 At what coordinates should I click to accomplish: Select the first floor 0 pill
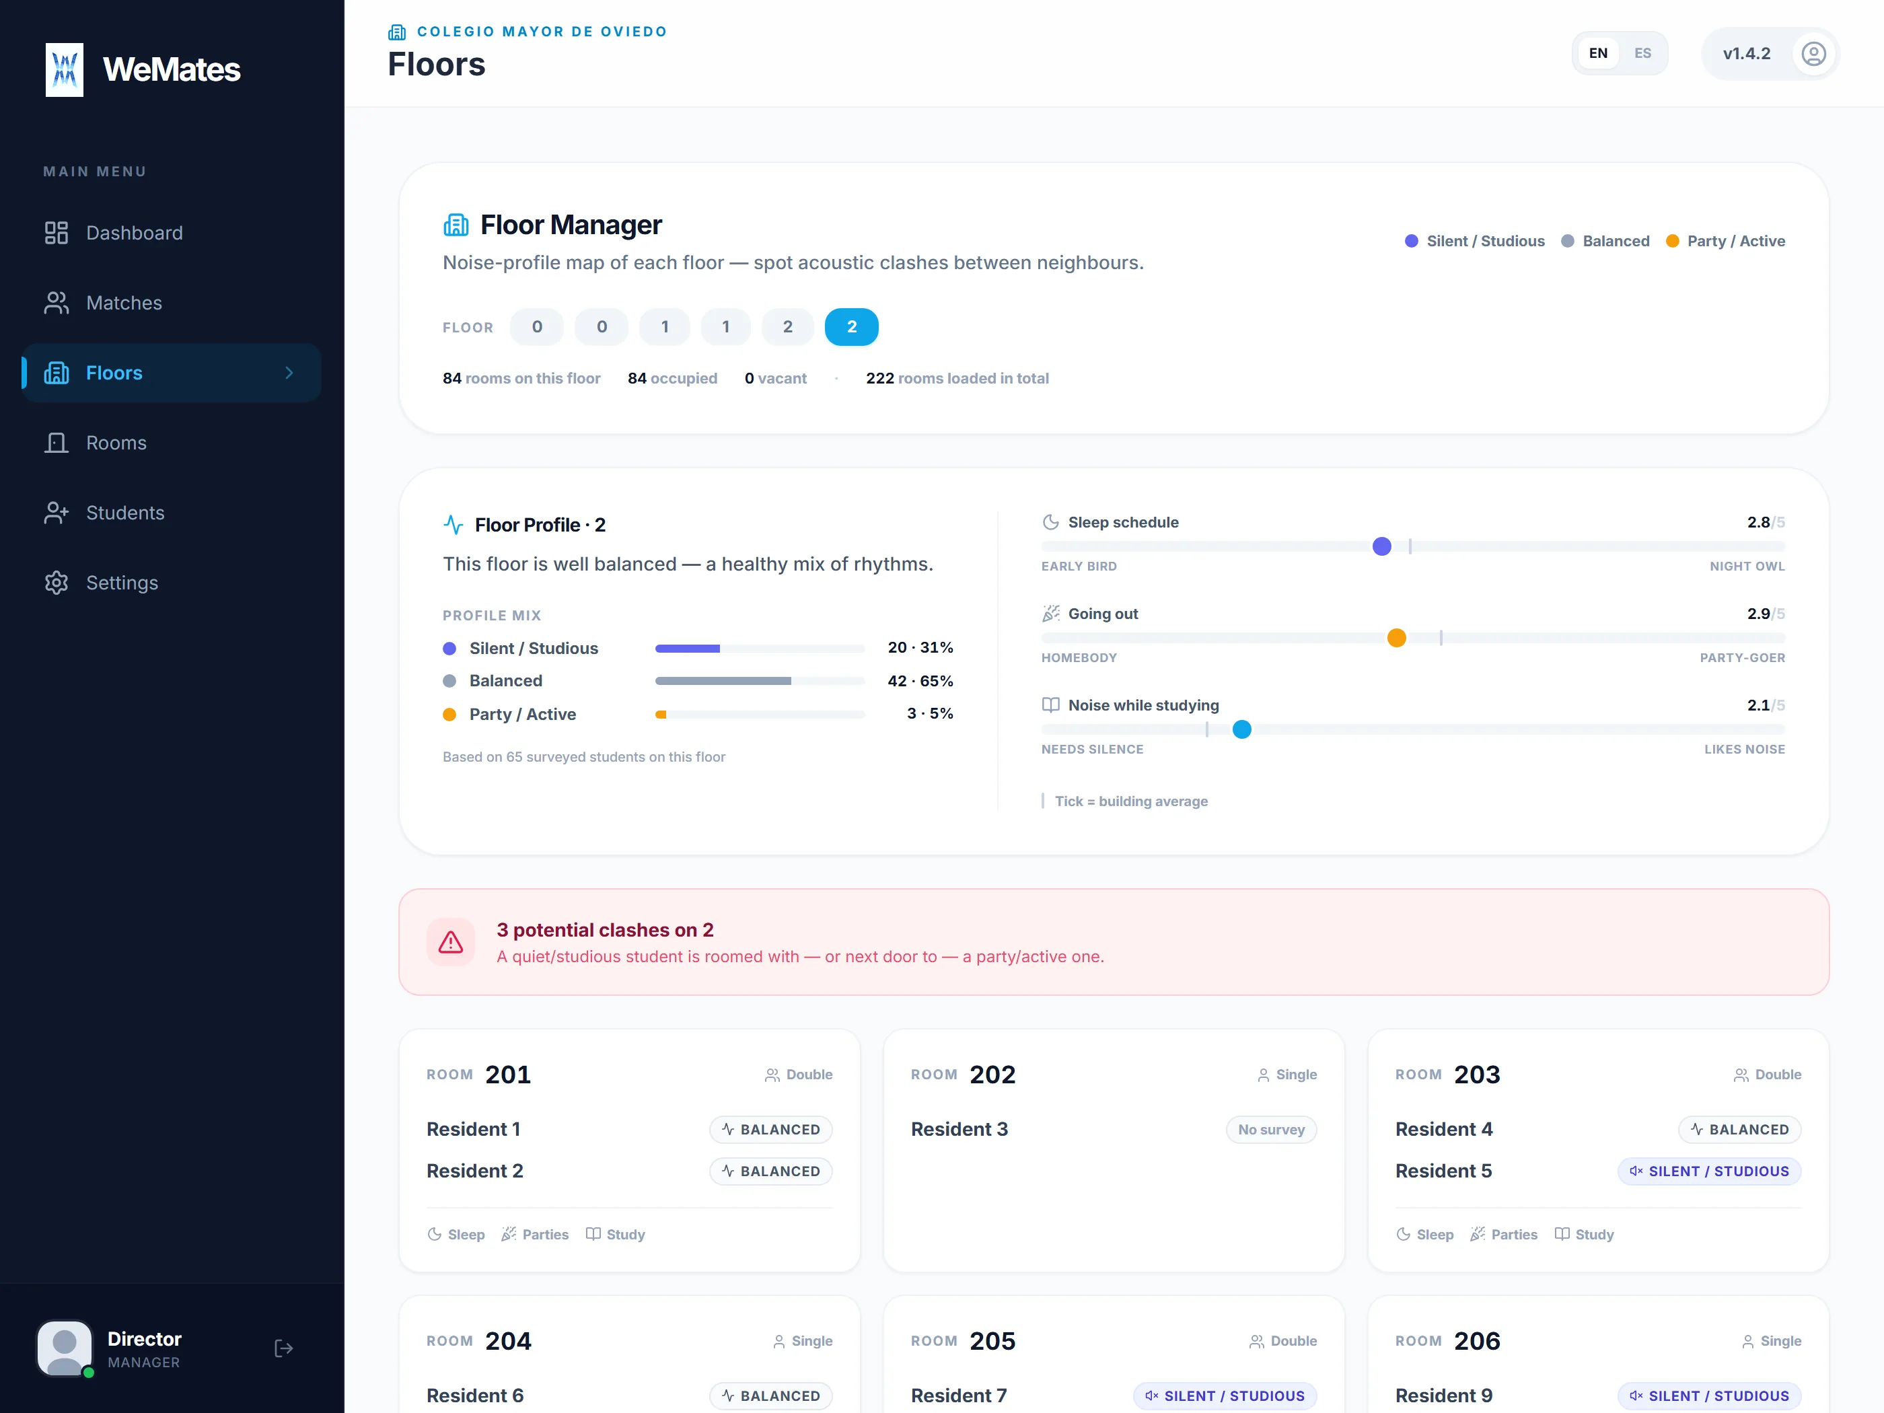(536, 327)
